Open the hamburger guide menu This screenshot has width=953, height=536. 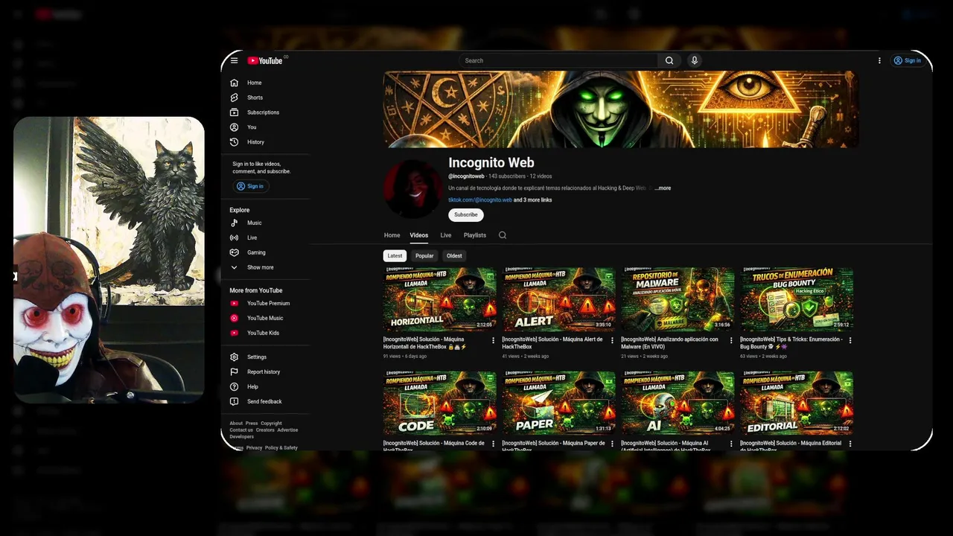(234, 60)
